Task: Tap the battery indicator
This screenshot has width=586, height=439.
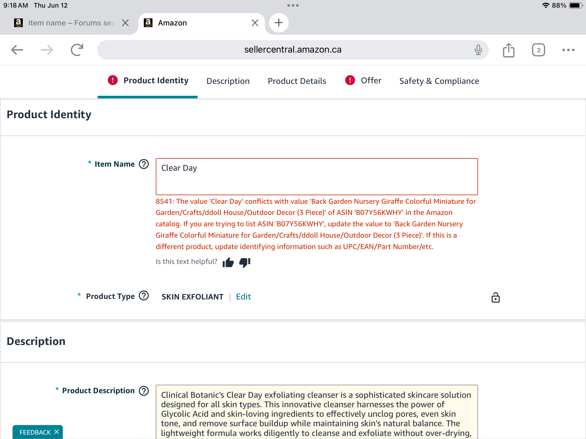Action: [x=576, y=5]
